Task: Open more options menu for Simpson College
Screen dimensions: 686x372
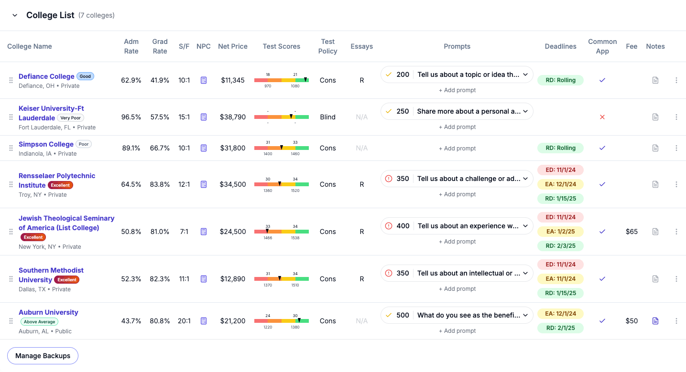Action: (x=676, y=148)
